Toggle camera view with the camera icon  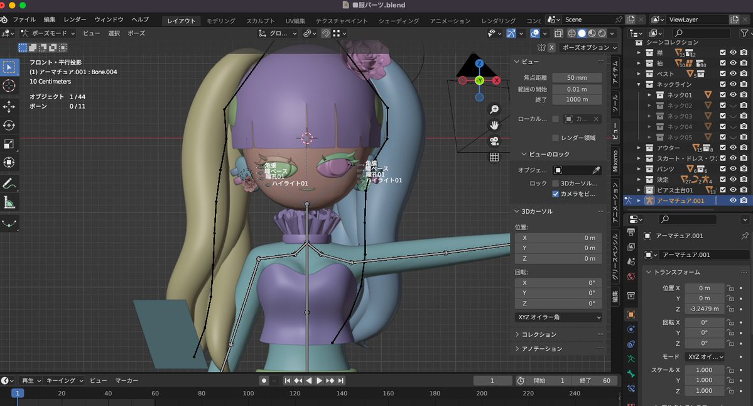[x=494, y=141]
